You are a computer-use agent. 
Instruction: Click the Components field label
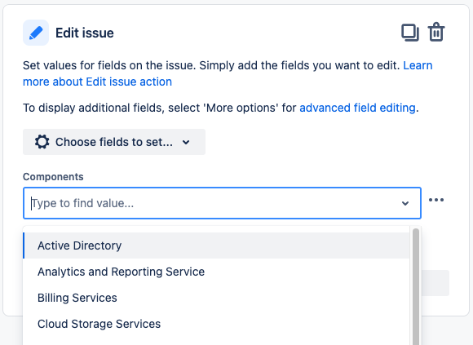pos(53,177)
